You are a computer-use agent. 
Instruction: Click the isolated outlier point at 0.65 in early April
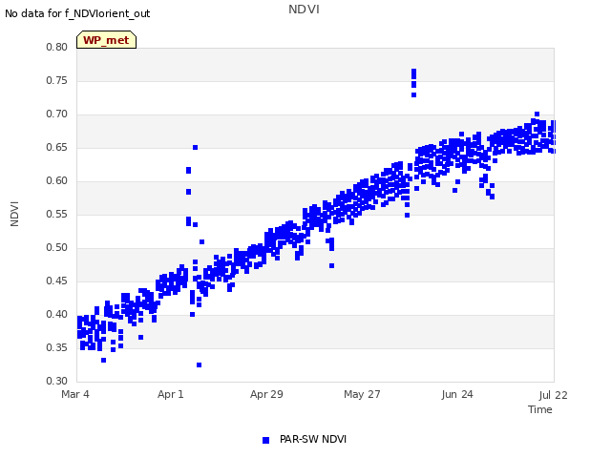(195, 147)
